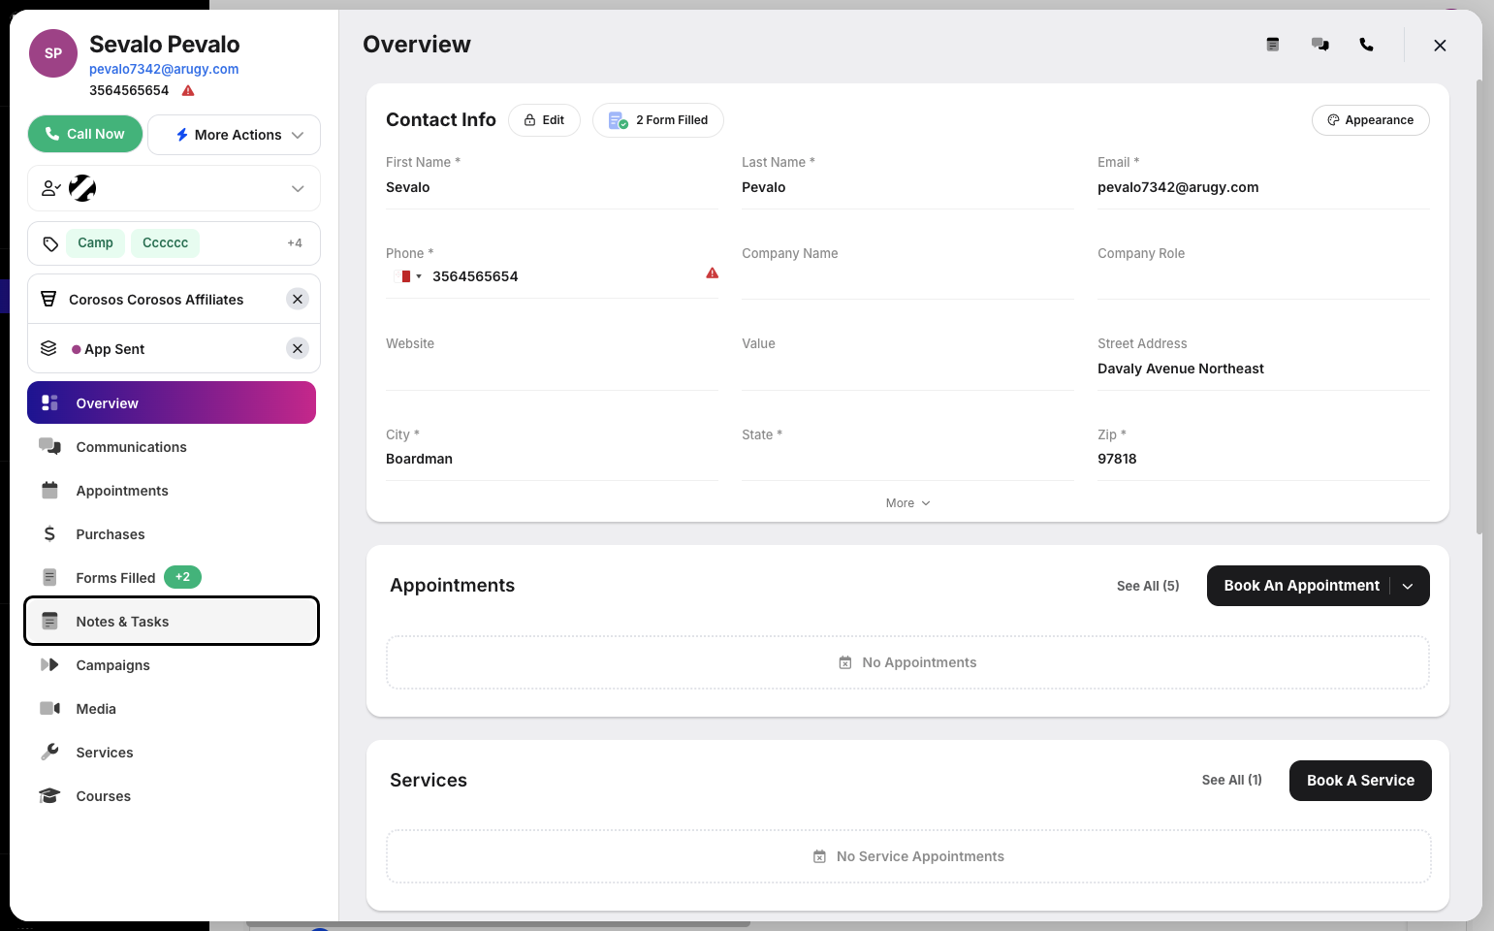Open Courses section
1494x931 pixels.
(172, 796)
